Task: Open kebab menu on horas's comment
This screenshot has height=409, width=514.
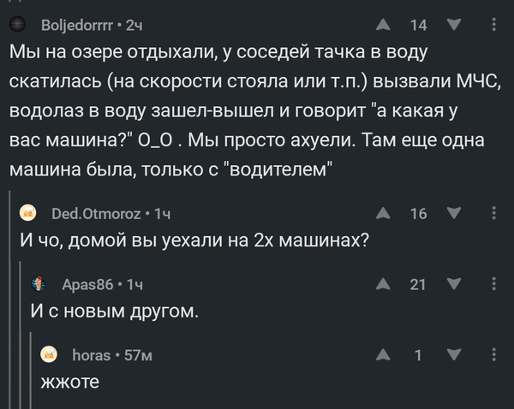Action: coord(494,356)
